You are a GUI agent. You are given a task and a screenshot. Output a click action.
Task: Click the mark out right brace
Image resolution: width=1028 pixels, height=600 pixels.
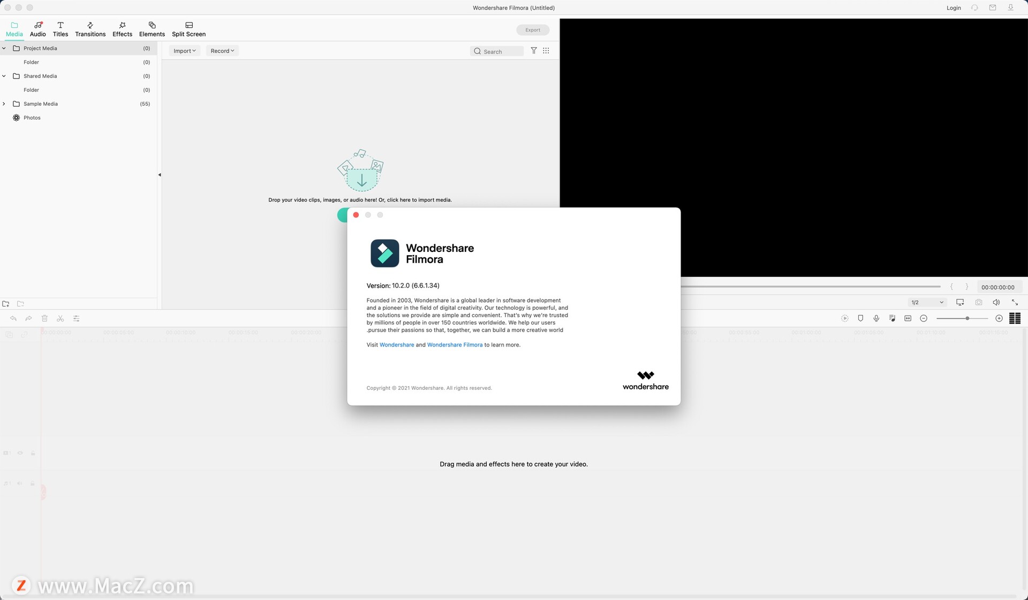[x=967, y=287]
